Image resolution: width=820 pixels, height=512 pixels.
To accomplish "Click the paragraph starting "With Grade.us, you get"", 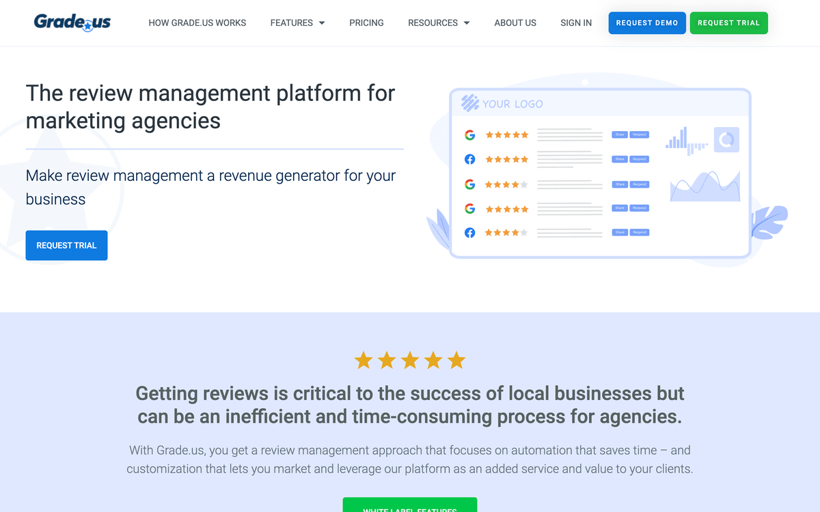I will coord(410,459).
